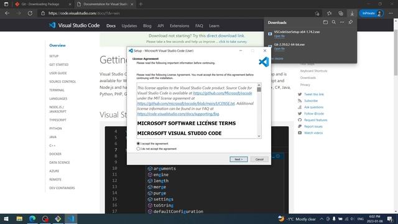Open browser favorites star icon
Image resolution: width=398 pixels, height=224 pixels.
coord(329,13)
